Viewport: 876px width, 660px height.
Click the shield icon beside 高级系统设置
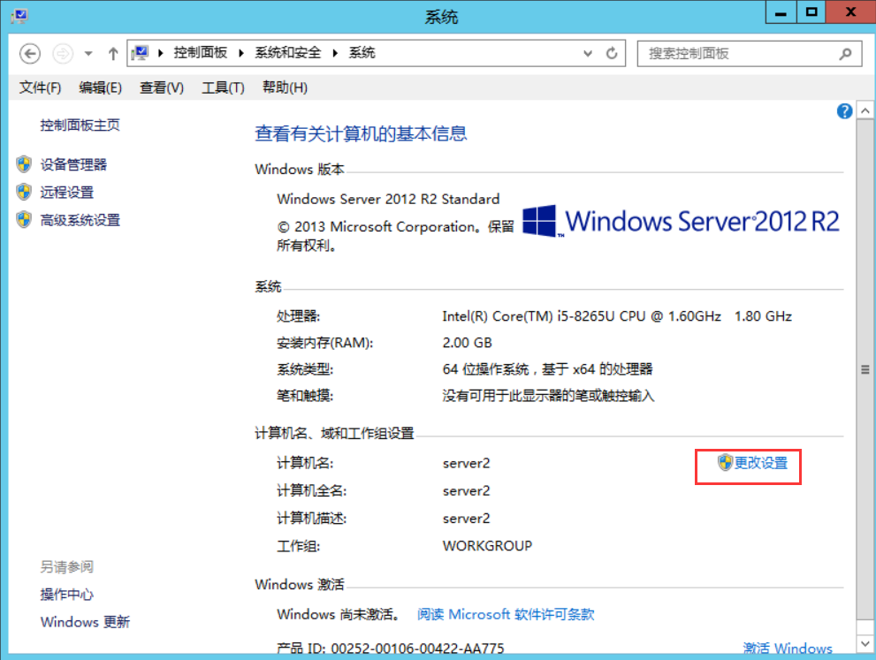tap(24, 220)
